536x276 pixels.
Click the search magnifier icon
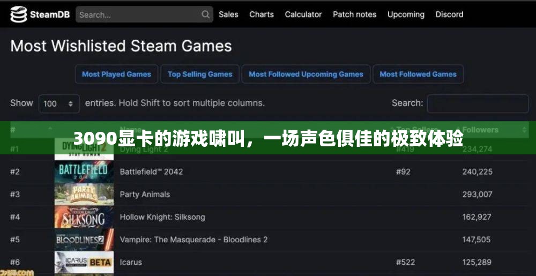[x=205, y=14]
